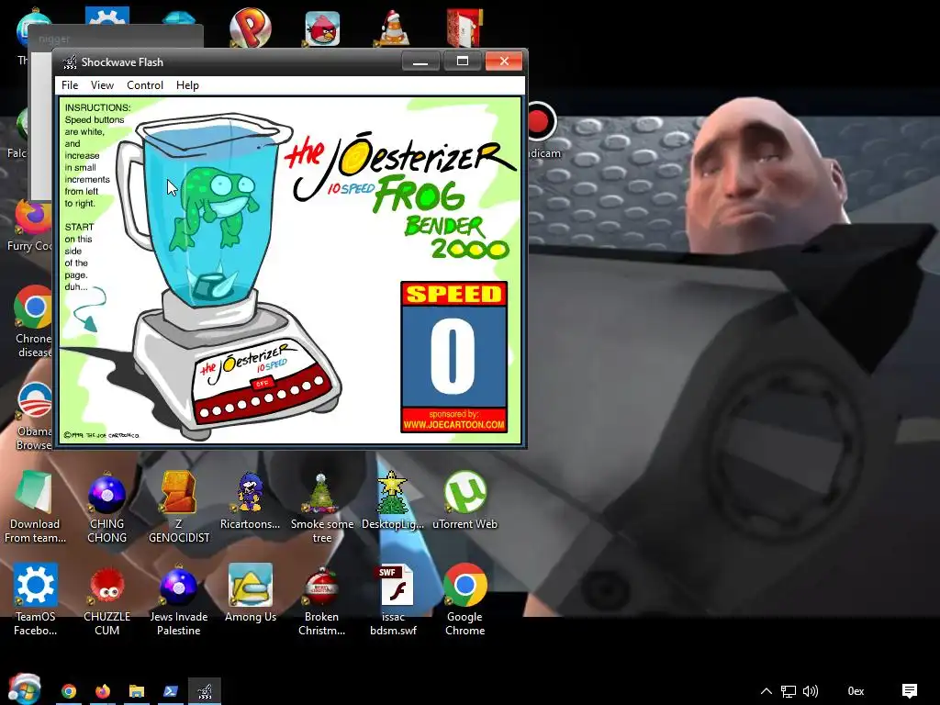This screenshot has height=705, width=940.
Task: Click the blue speed number display
Action: tap(453, 356)
